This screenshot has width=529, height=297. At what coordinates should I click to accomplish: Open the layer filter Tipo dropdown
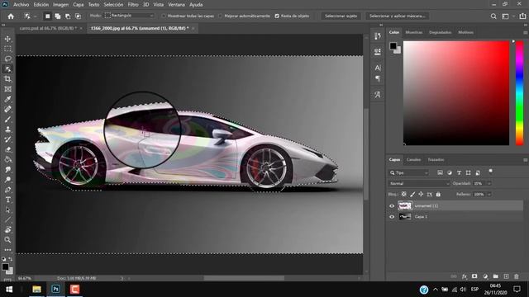[408, 172]
